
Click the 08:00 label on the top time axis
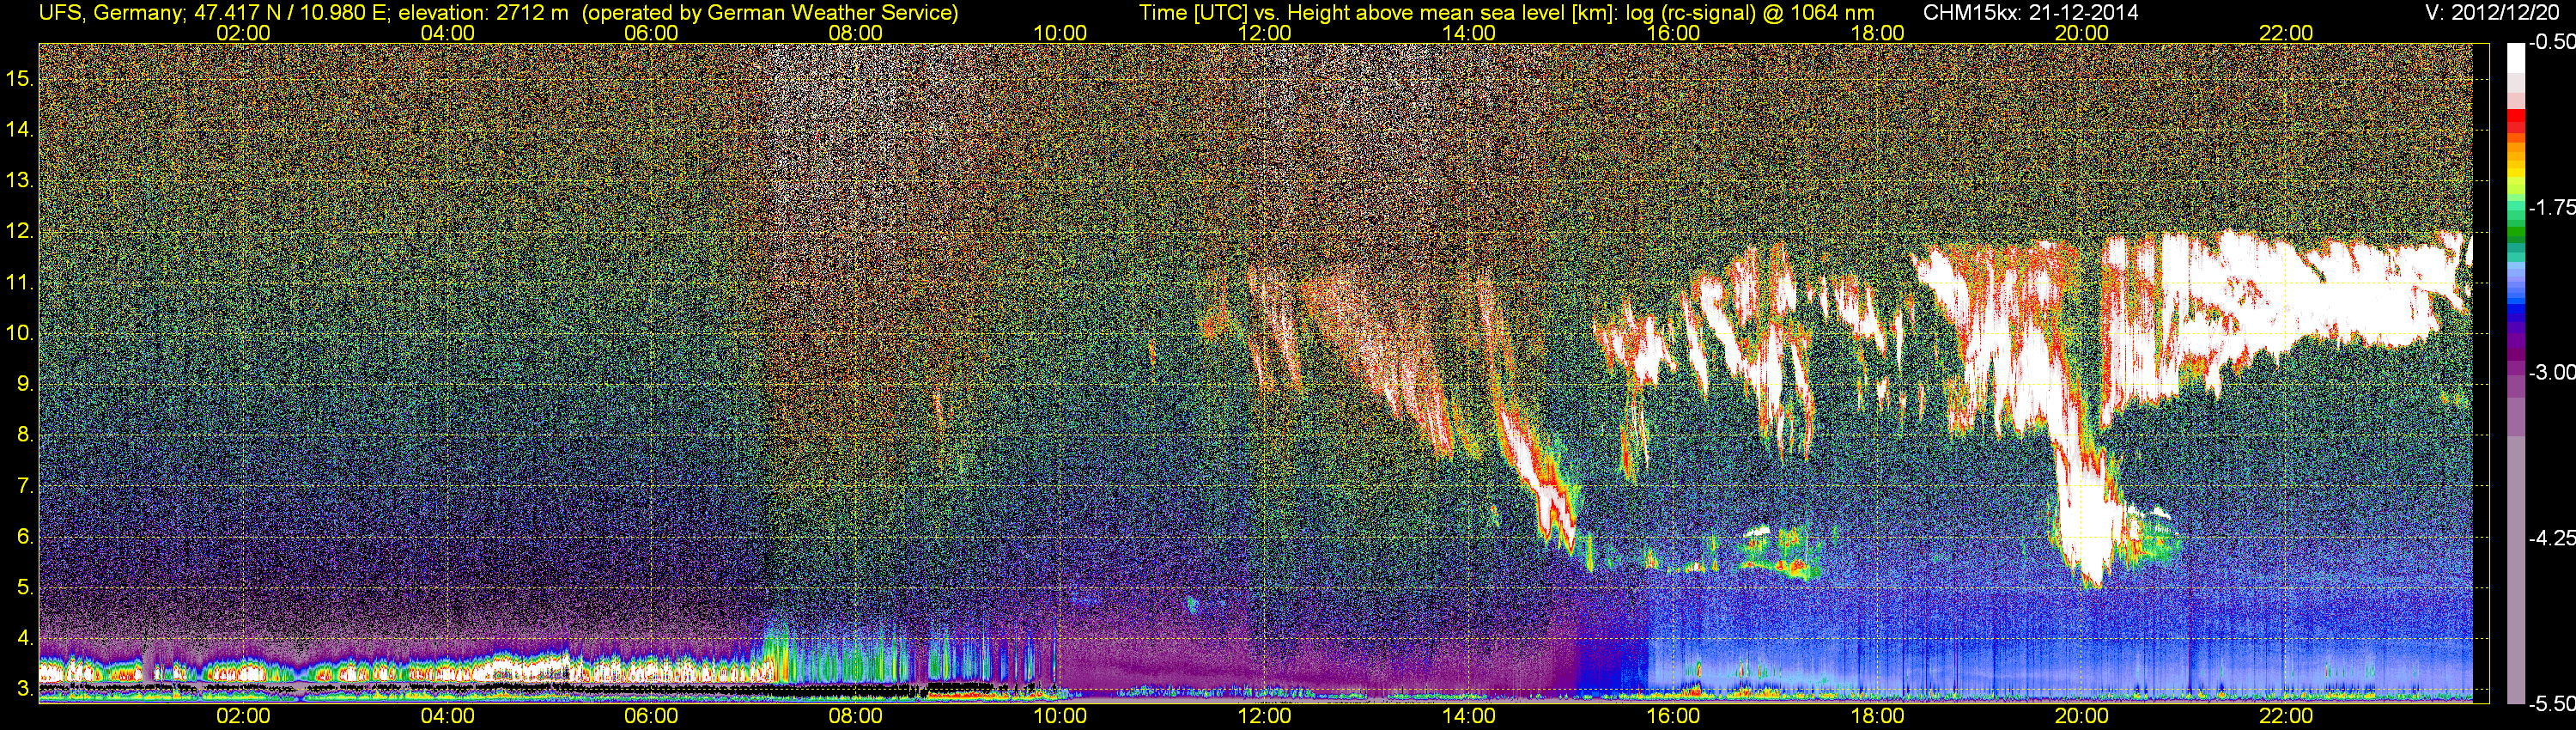[856, 33]
